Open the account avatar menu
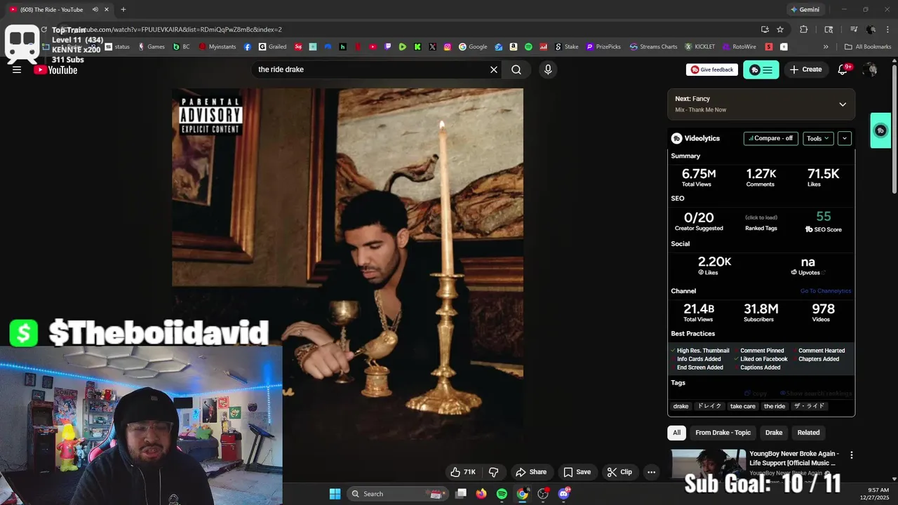This screenshot has height=505, width=898. coord(870,69)
